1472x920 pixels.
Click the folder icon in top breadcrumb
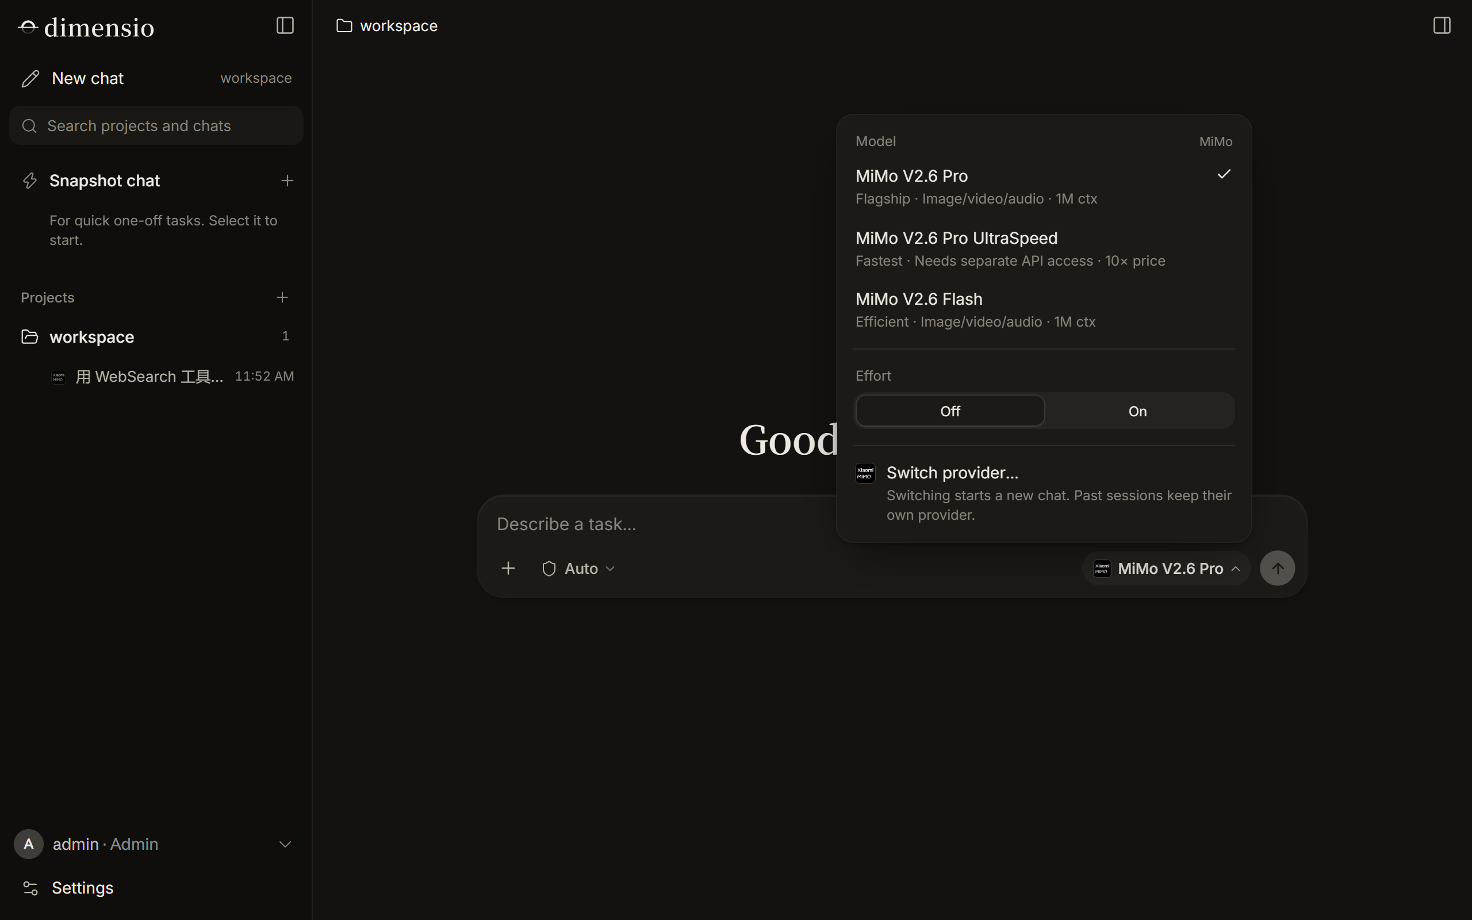pyautogui.click(x=344, y=25)
